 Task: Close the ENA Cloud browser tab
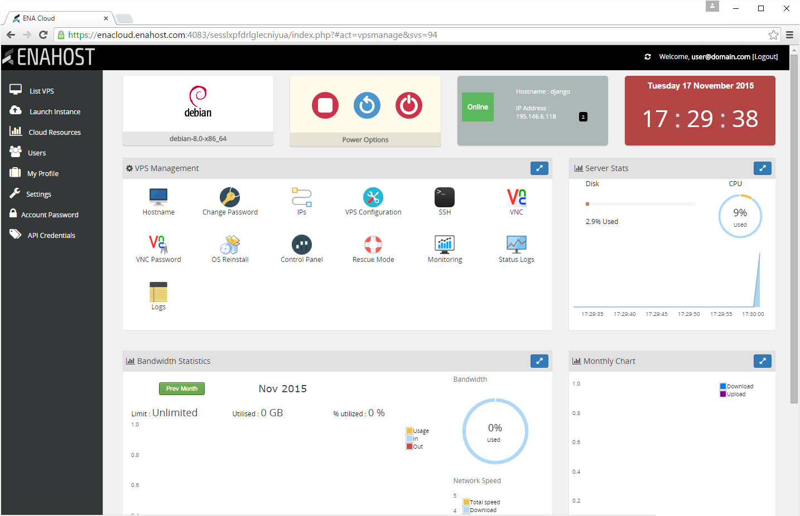tap(106, 18)
